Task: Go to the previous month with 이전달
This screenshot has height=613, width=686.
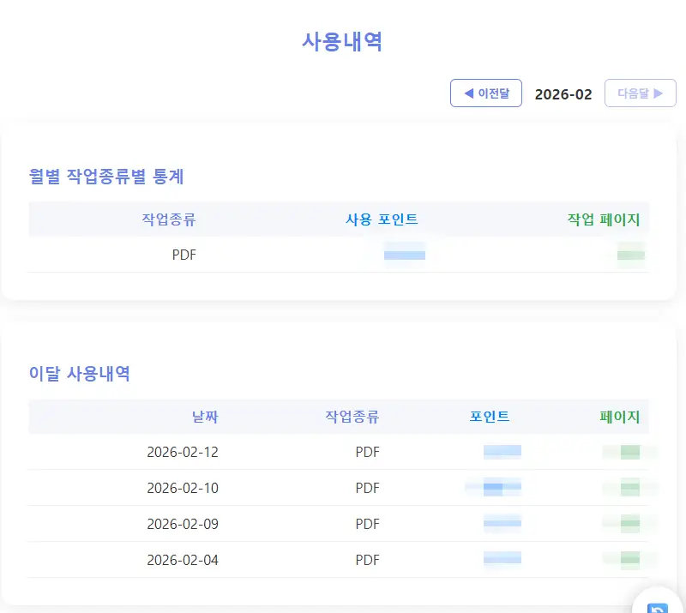Action: pos(486,93)
